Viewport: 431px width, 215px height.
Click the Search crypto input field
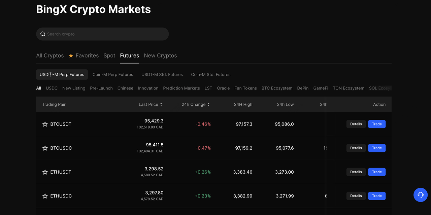[x=104, y=34]
